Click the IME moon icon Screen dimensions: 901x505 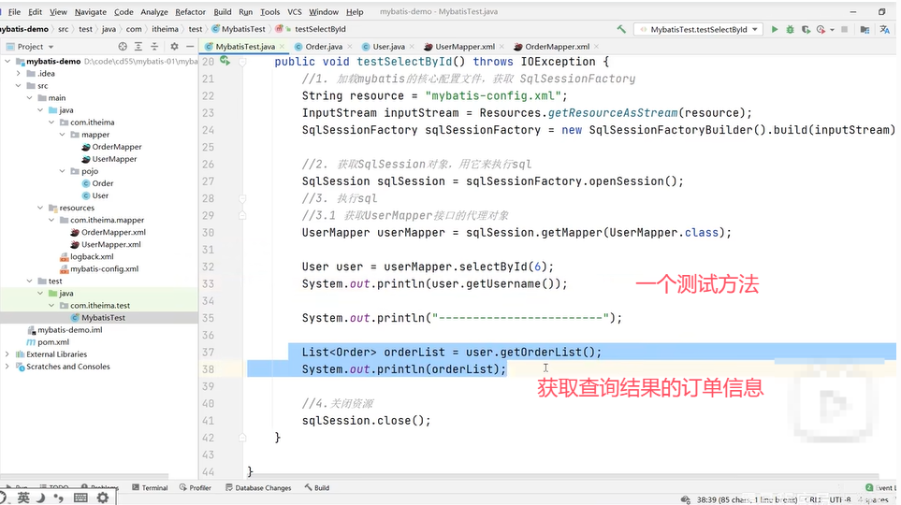click(x=40, y=498)
